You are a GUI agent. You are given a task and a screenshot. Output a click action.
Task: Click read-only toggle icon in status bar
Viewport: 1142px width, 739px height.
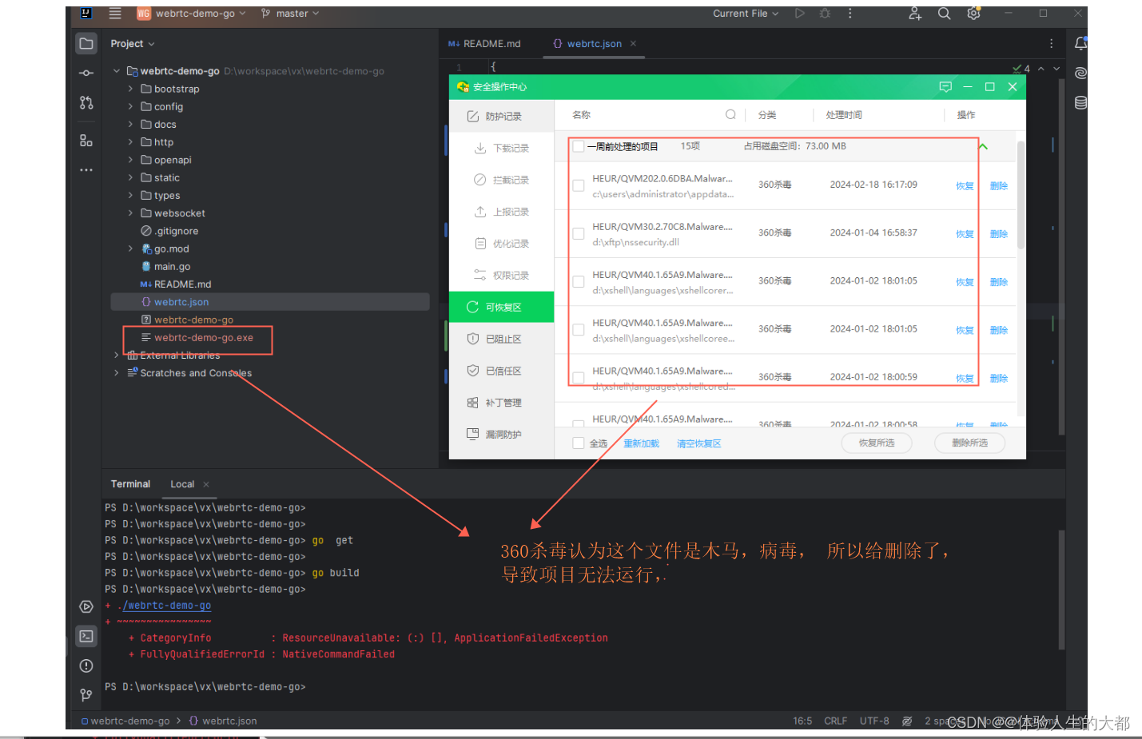point(907,721)
